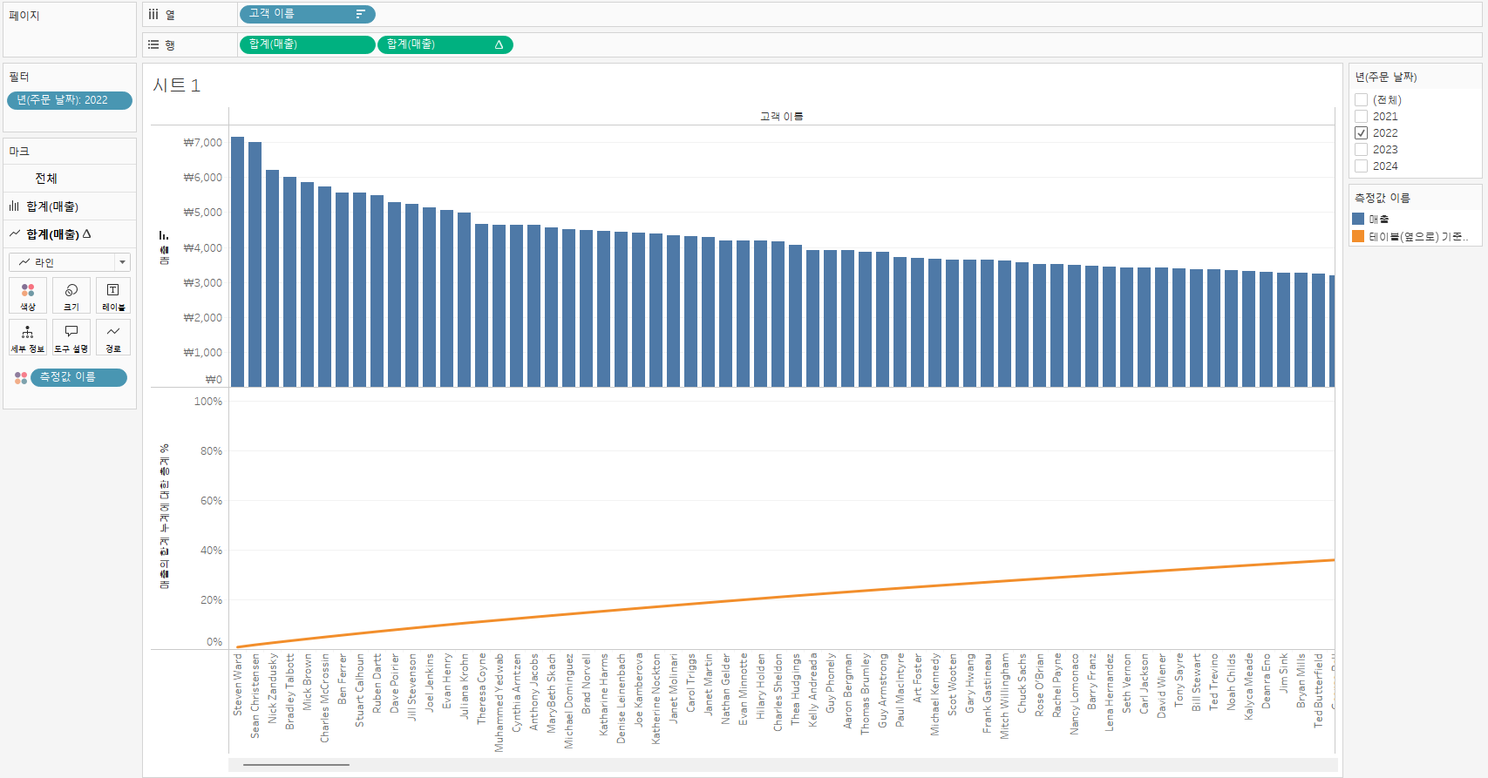This screenshot has height=778, width=1488.
Task: Click the Charles McCrossin axis label
Action: 324,698
